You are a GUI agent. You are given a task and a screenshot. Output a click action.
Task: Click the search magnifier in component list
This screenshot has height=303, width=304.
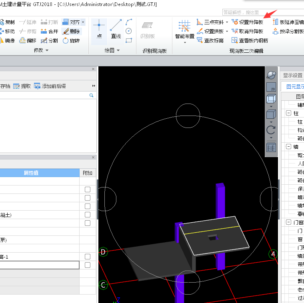coord(91,95)
